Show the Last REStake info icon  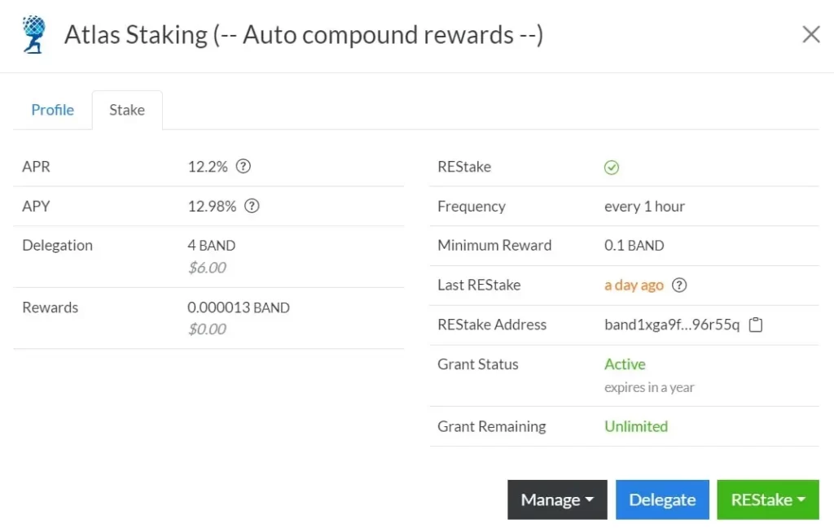click(679, 286)
